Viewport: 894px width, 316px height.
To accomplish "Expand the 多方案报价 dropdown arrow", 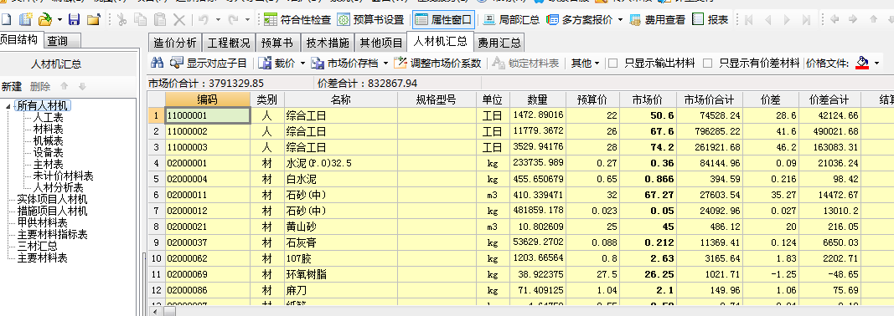I will pyautogui.click(x=621, y=20).
